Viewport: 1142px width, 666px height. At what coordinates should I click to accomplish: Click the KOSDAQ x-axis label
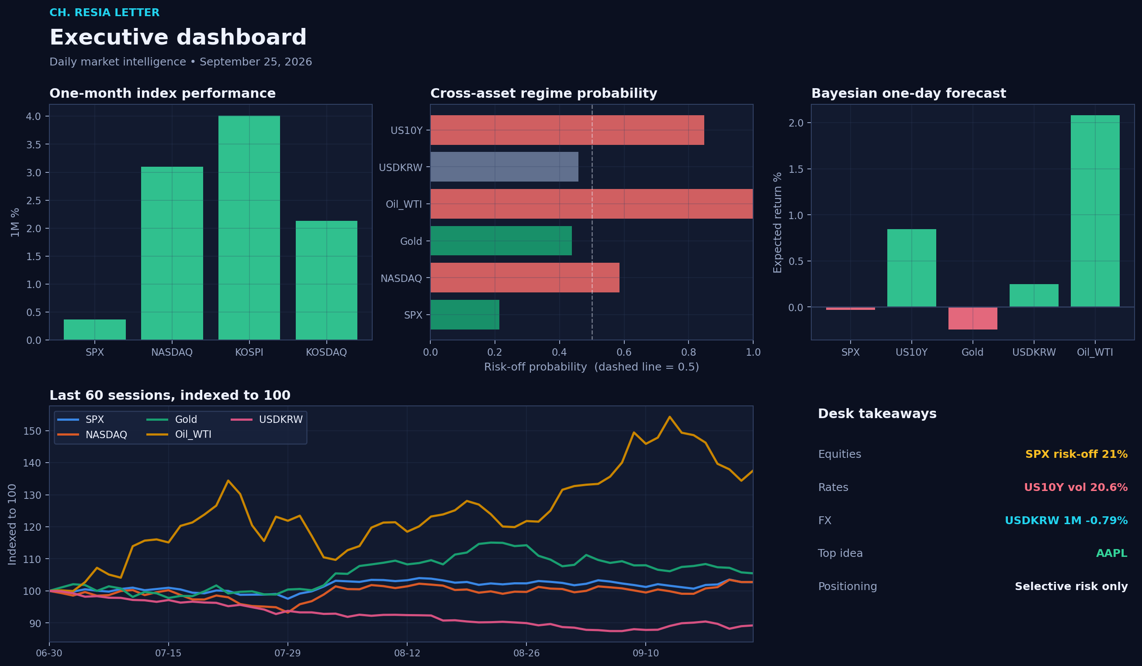click(x=326, y=352)
